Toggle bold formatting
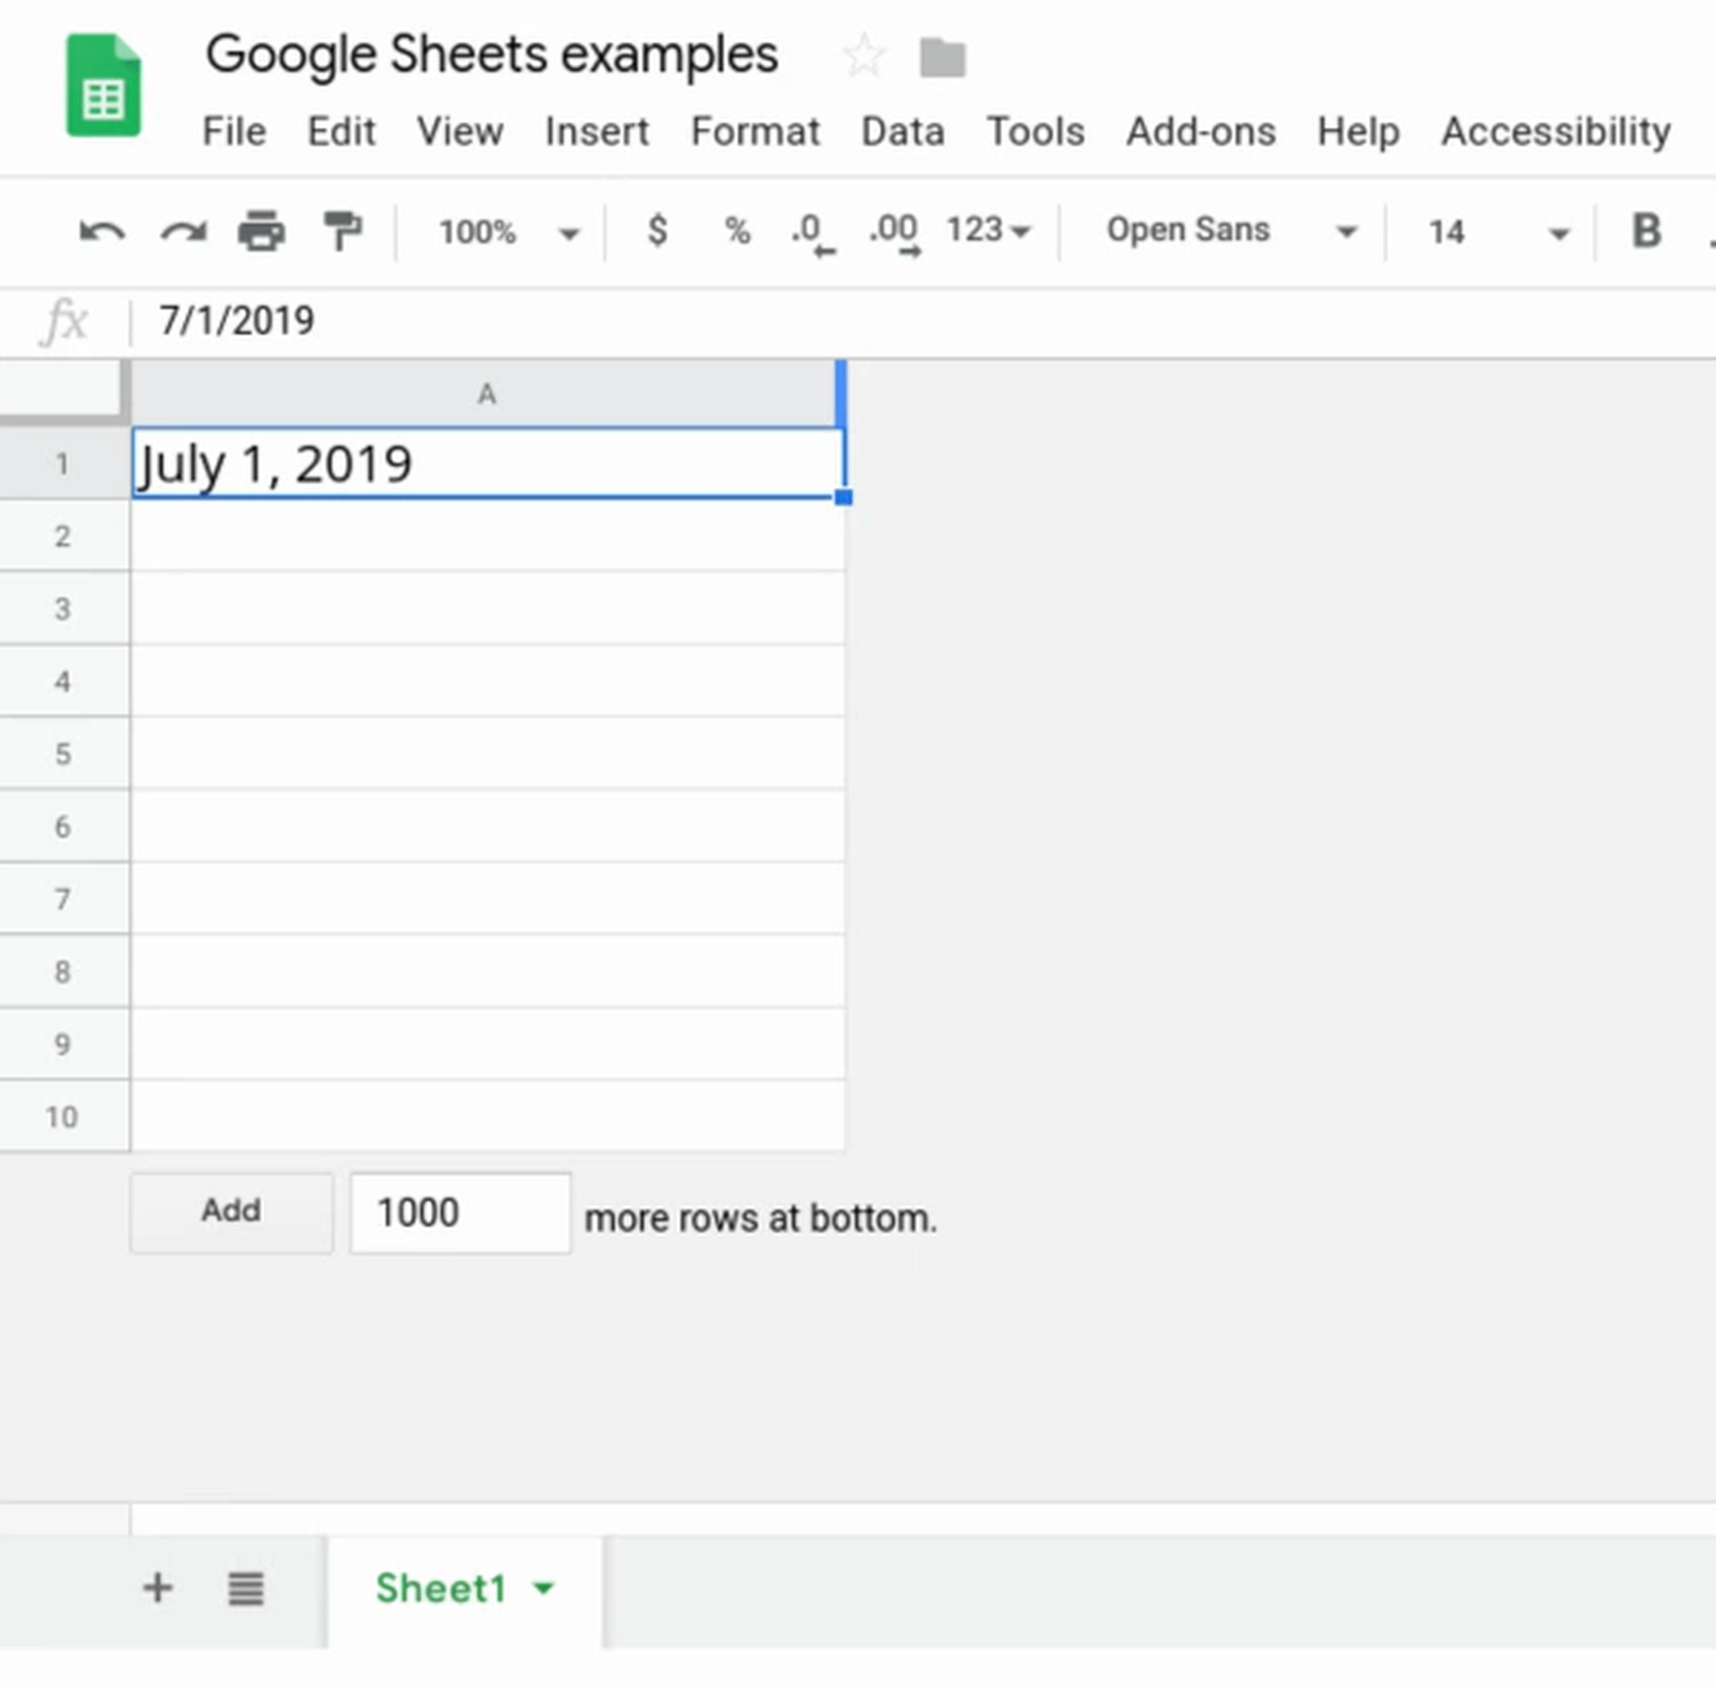The image size is (1716, 1687). [1646, 231]
